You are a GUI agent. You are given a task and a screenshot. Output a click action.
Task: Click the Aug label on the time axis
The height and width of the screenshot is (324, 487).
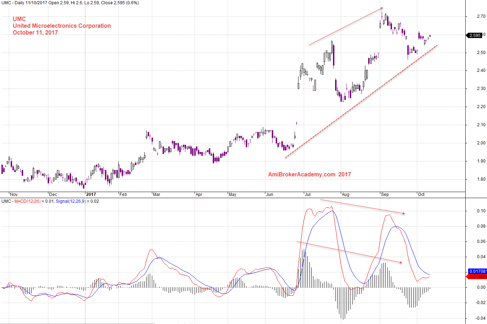pos(345,195)
